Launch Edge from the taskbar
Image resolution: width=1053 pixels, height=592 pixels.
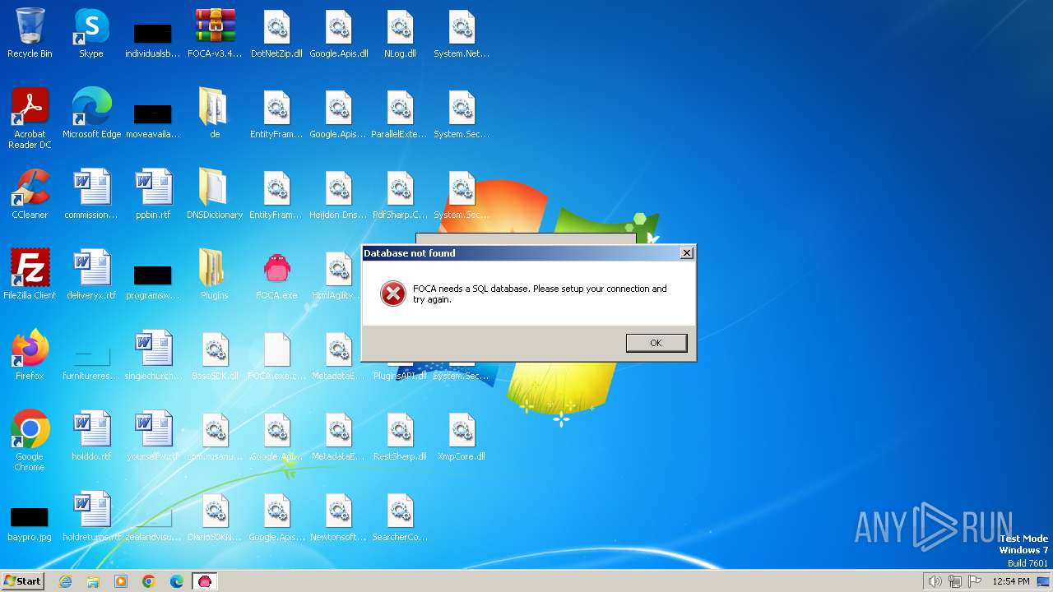tap(177, 581)
